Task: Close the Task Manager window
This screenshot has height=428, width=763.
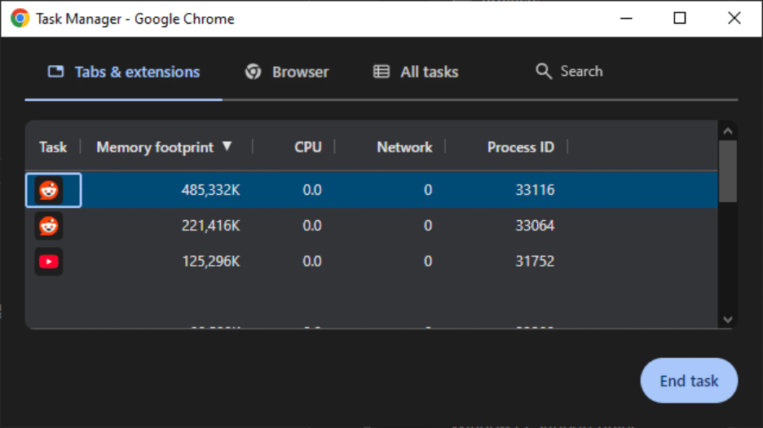Action: click(x=734, y=19)
